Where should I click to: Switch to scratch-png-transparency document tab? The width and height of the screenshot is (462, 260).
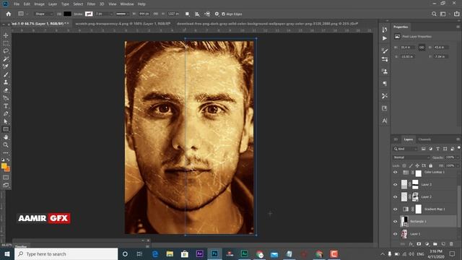coord(123,24)
